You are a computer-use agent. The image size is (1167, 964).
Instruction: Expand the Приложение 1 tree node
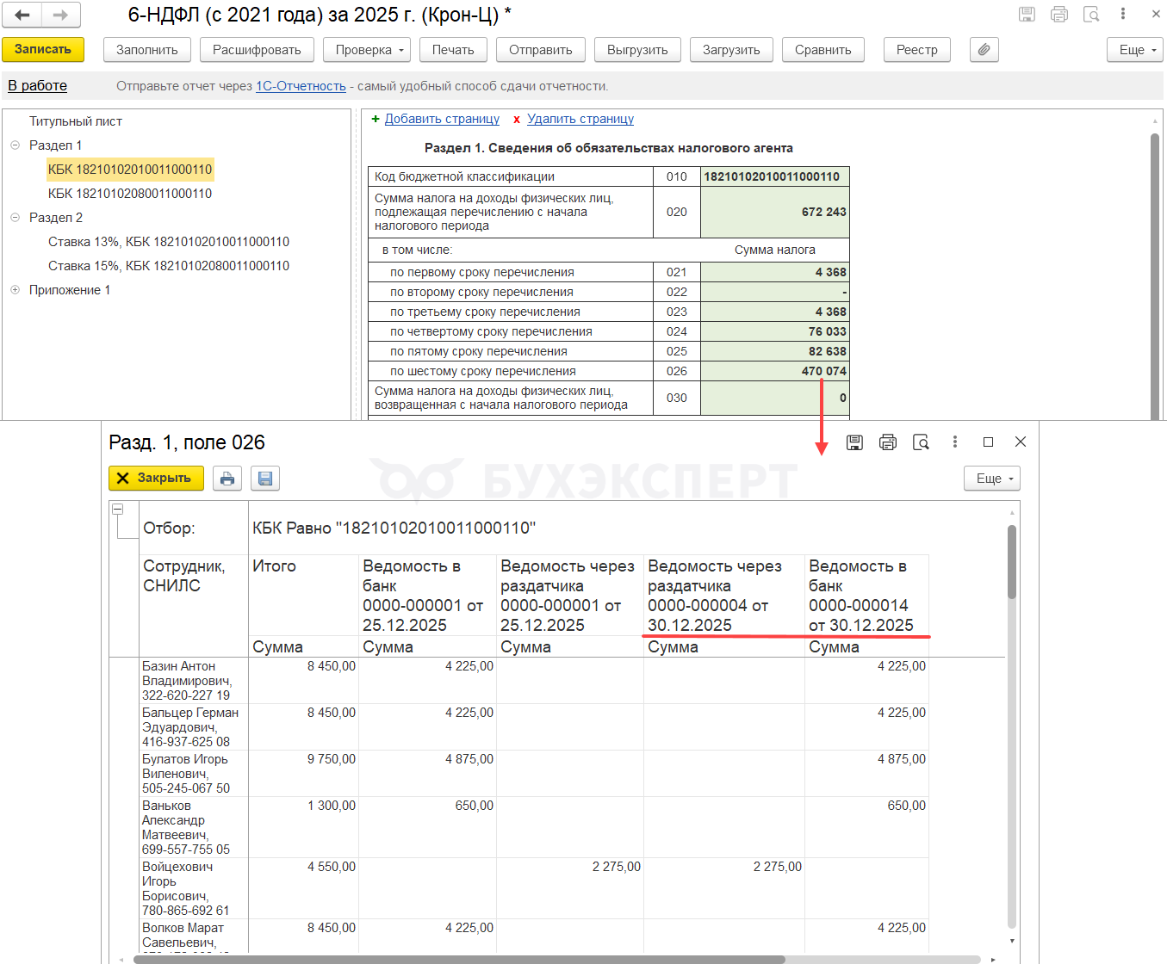15,290
